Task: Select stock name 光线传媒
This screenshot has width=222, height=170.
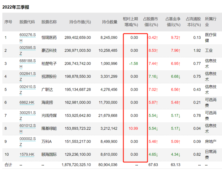Action: tap(49, 115)
